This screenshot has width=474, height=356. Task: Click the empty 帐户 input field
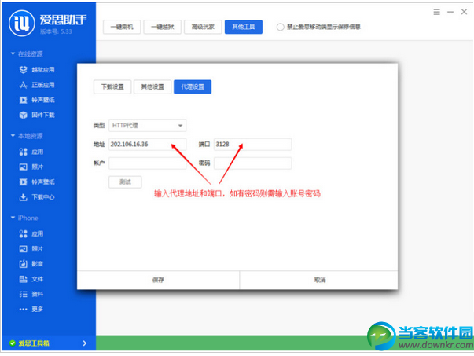point(148,163)
